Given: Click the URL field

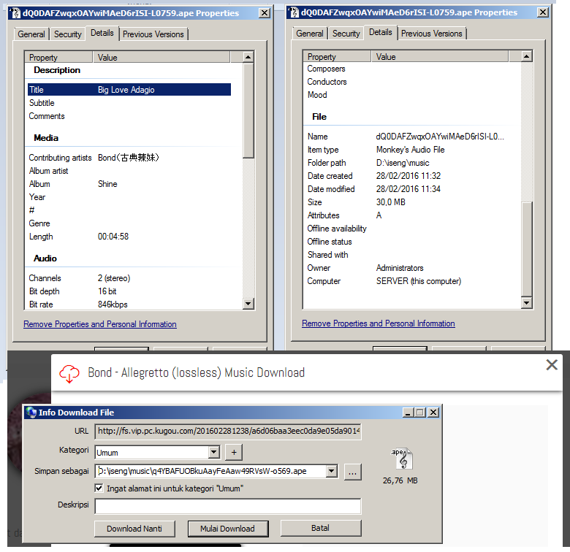Looking at the screenshot, I should [x=228, y=432].
